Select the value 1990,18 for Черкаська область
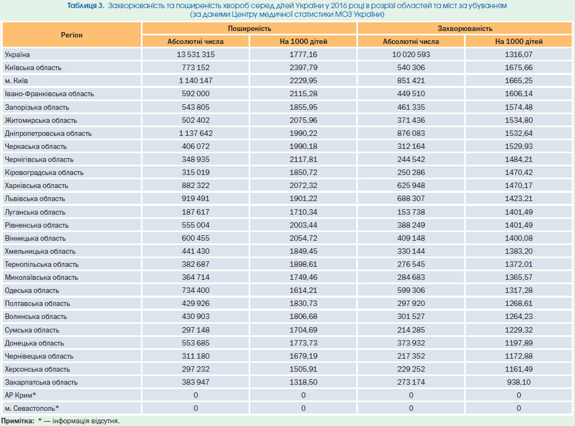 [303, 147]
